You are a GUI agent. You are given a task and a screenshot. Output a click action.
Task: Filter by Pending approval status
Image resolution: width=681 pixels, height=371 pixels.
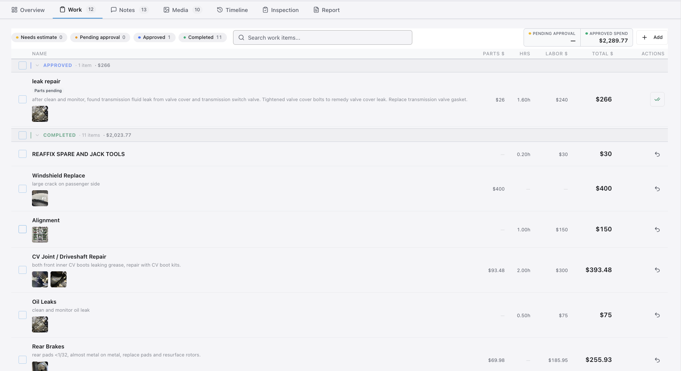100,37
